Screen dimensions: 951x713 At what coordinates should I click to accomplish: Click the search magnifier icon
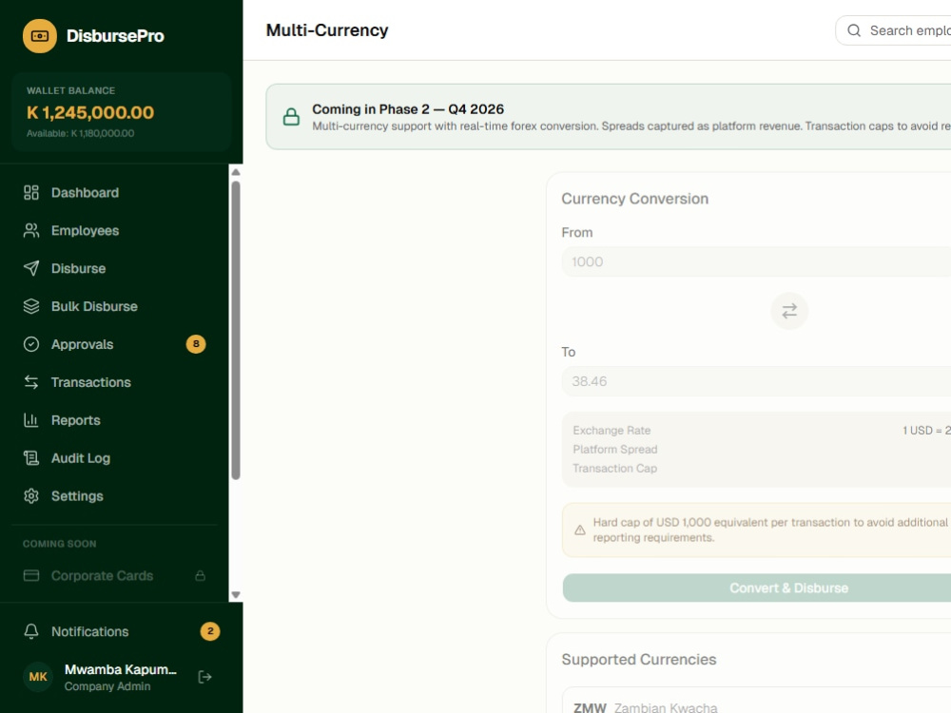854,30
